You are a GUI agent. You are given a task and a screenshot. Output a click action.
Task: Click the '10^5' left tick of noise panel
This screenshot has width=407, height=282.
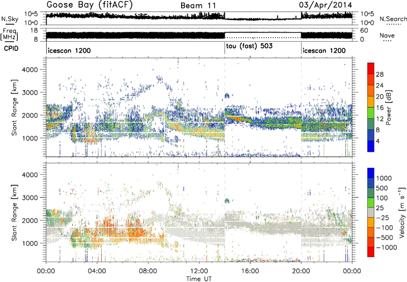click(31, 14)
